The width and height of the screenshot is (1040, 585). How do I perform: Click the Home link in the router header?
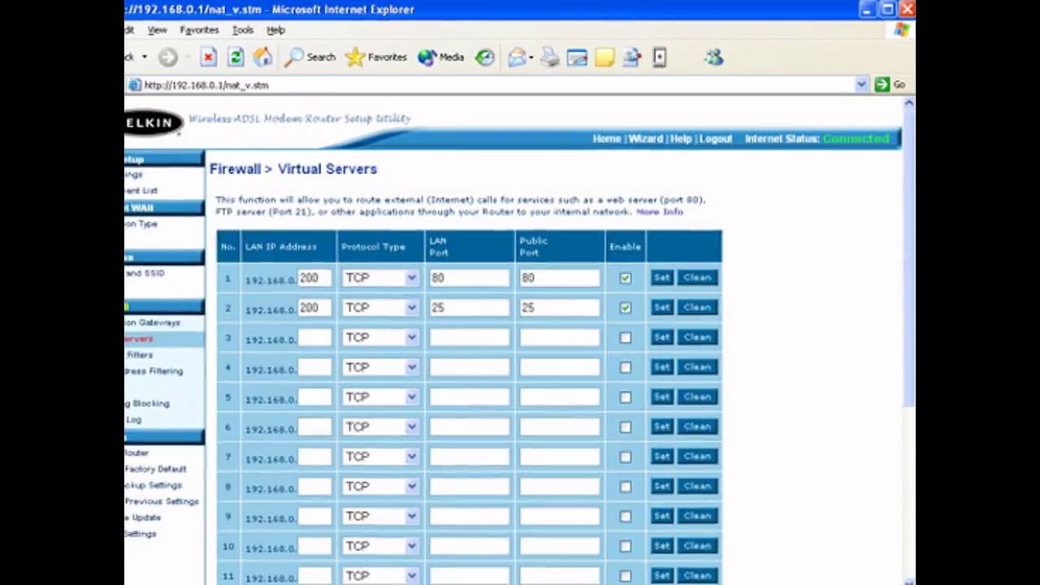(x=607, y=139)
